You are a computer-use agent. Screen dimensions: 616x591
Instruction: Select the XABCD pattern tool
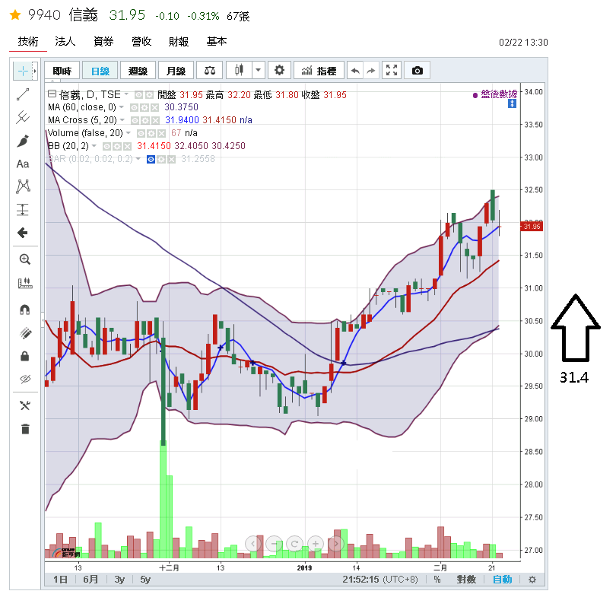click(23, 186)
